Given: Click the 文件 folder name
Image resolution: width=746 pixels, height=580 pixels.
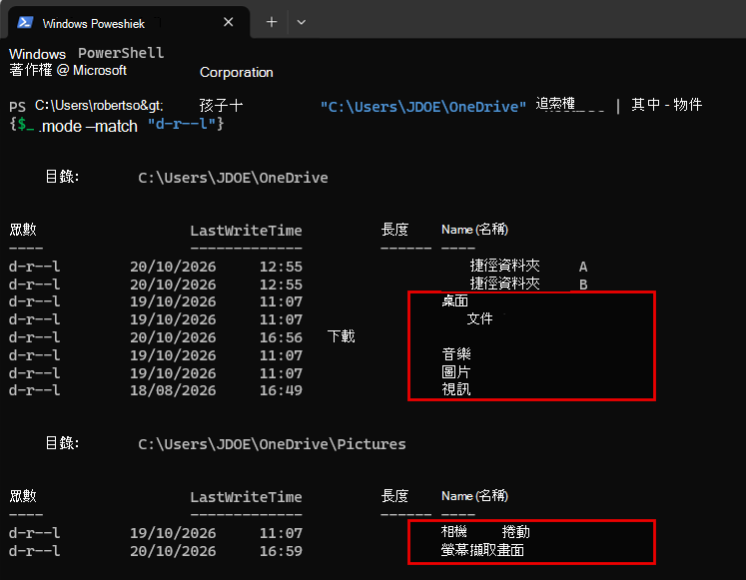Looking at the screenshot, I should coord(479,318).
